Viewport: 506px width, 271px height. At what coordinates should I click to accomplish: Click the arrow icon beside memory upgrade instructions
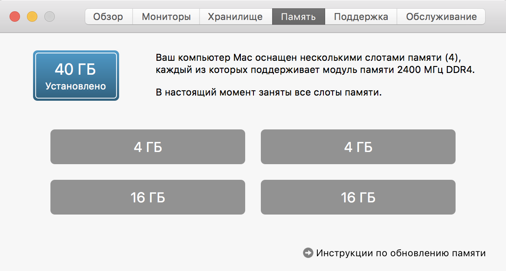click(x=308, y=253)
